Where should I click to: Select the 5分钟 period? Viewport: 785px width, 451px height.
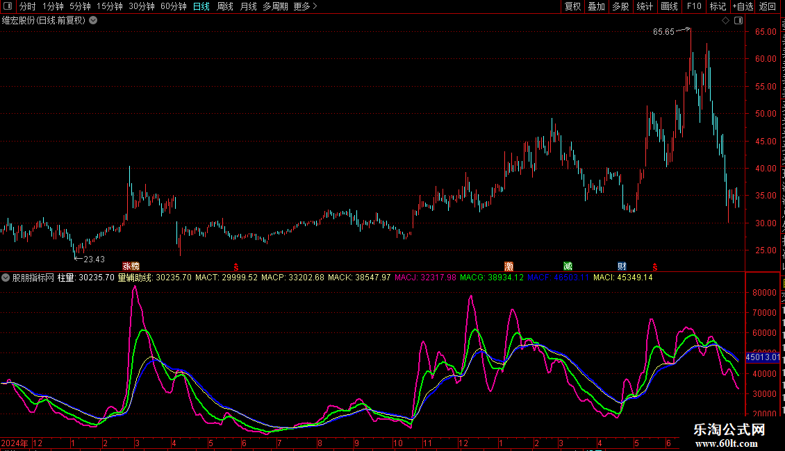(x=80, y=6)
